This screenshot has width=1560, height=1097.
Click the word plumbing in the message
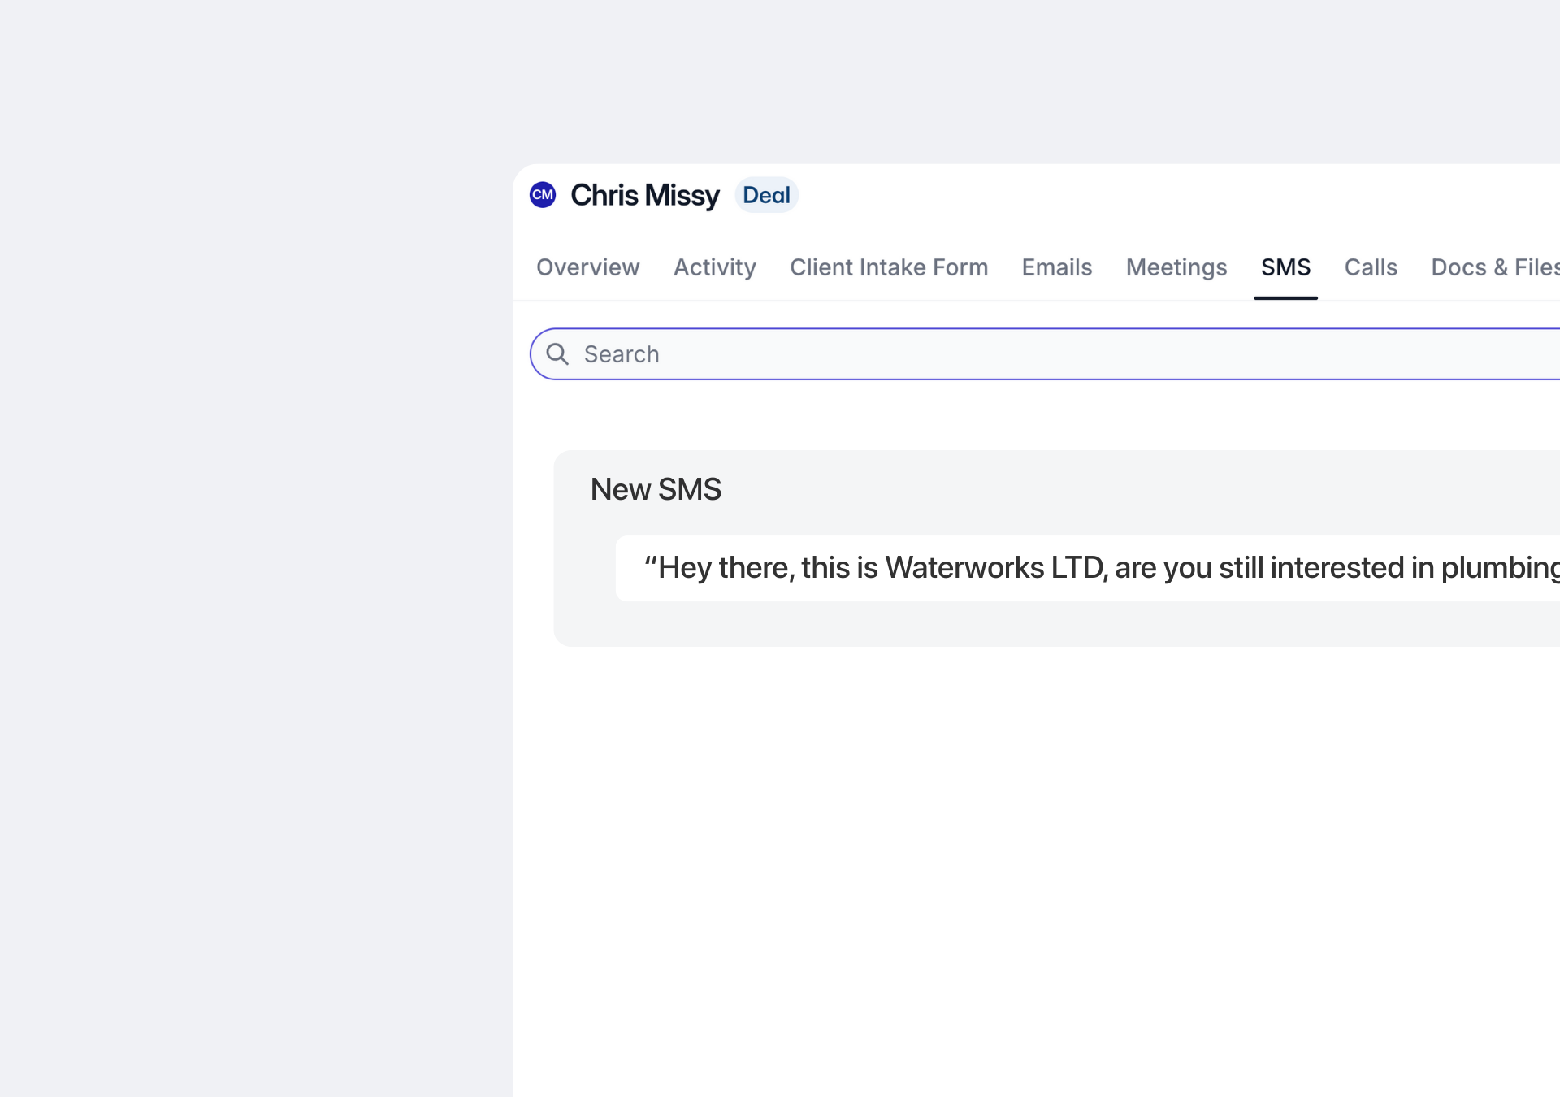coord(1499,568)
